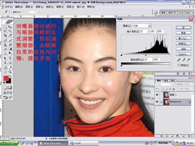This screenshot has height=146, width=195.
Task: Toggle the 预览 preview checkbox
Action: (179, 65)
